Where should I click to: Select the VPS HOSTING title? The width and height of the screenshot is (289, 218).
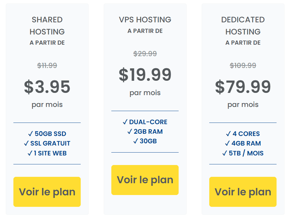tap(145, 19)
